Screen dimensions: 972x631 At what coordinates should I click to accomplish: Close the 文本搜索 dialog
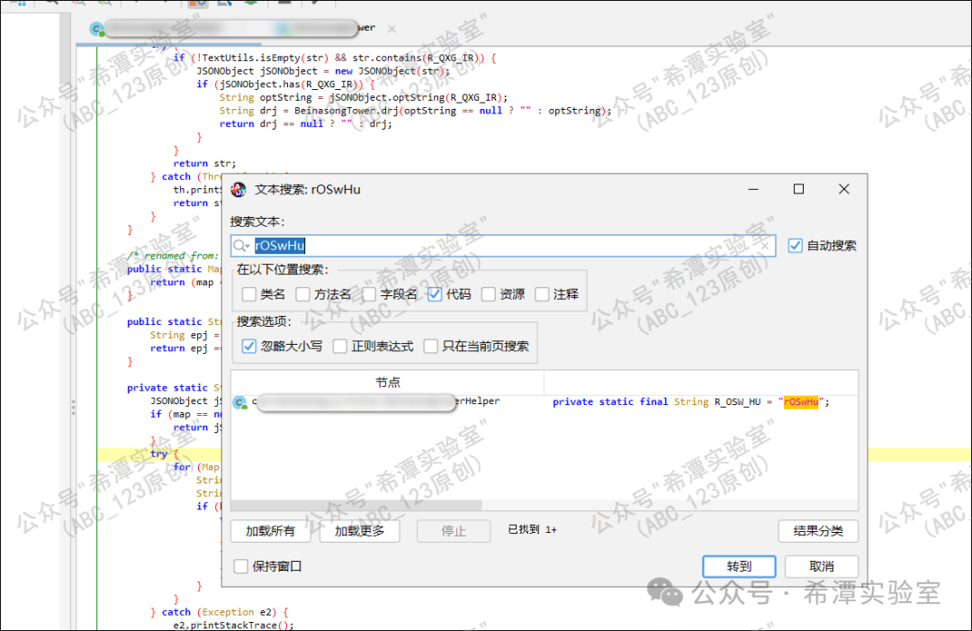(843, 189)
